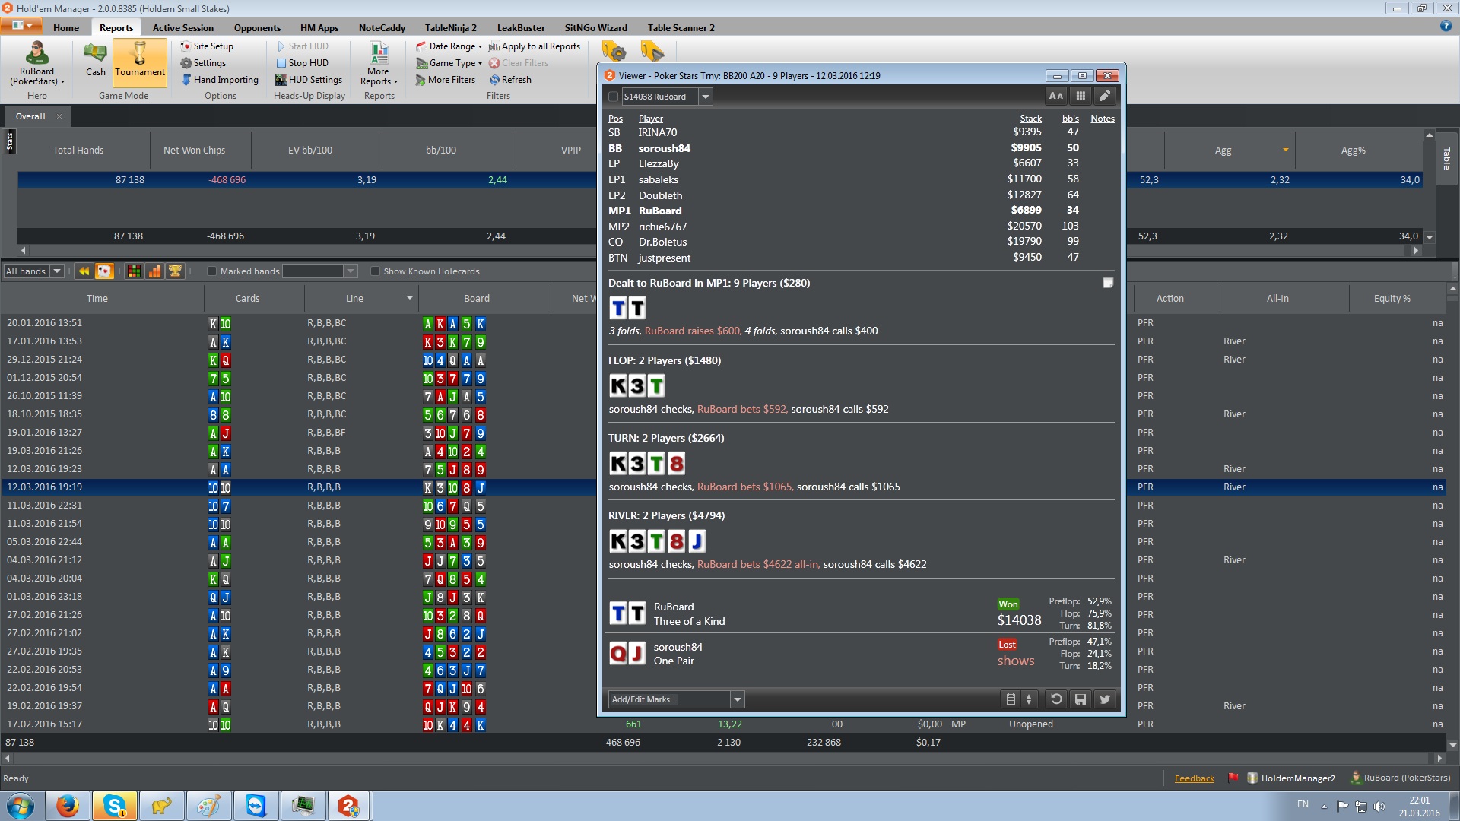The height and width of the screenshot is (821, 1460).
Task: Click rewind double-arrow icon in hands toolbar
Action: click(84, 271)
